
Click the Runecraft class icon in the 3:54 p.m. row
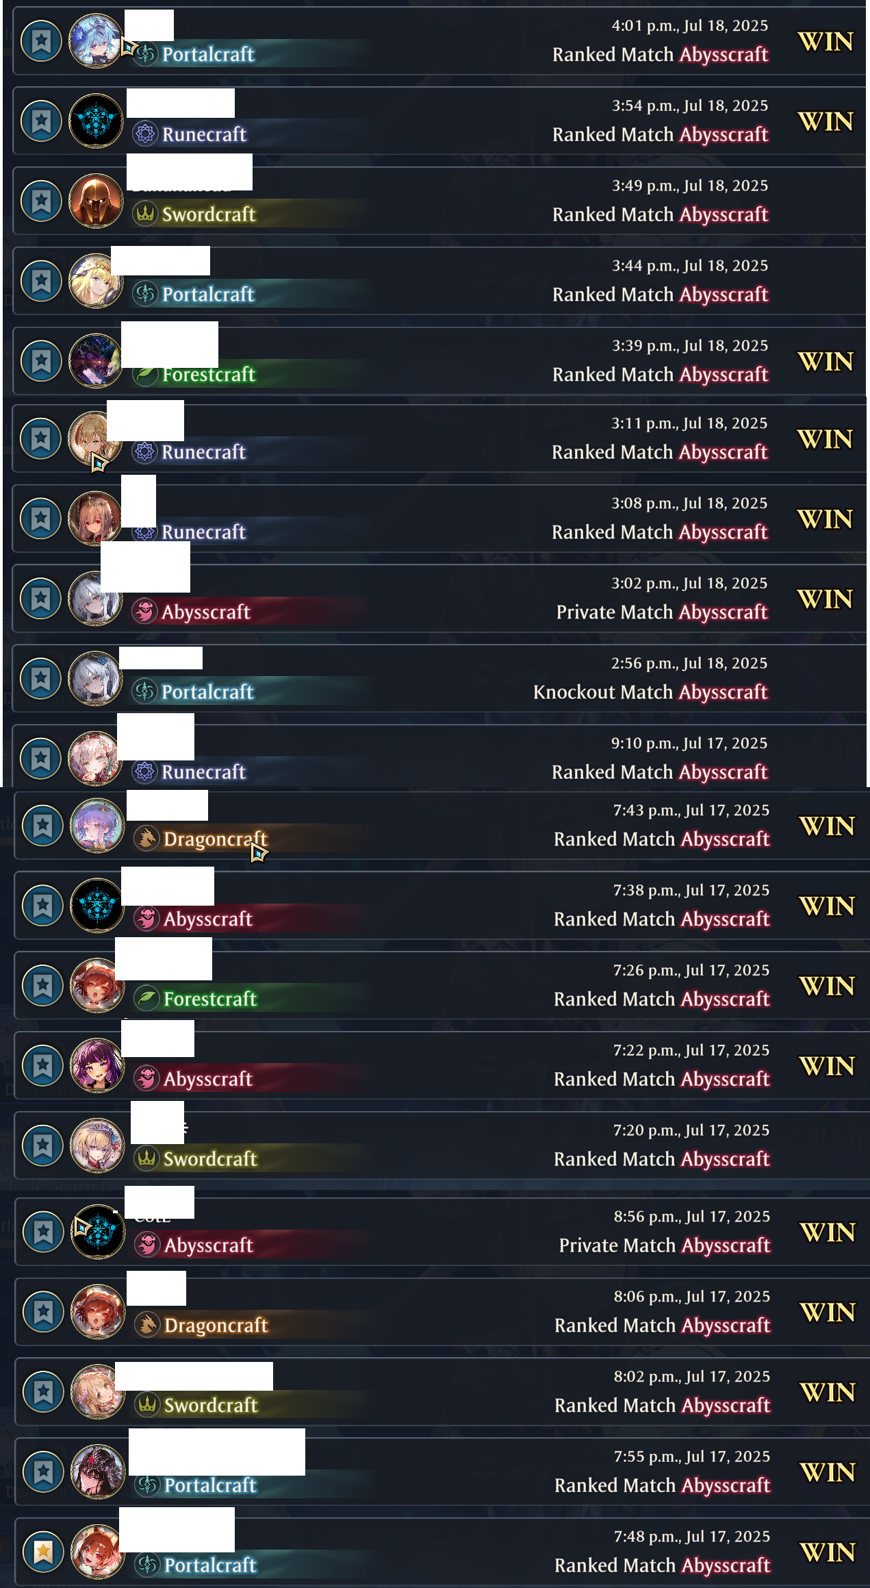145,134
